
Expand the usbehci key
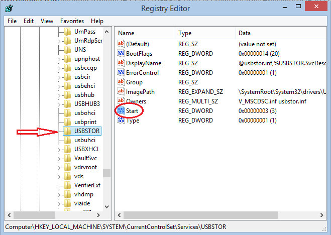[59, 87]
